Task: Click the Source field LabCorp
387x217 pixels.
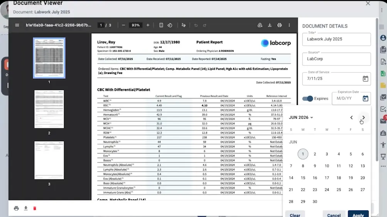Action: pyautogui.click(x=337, y=59)
